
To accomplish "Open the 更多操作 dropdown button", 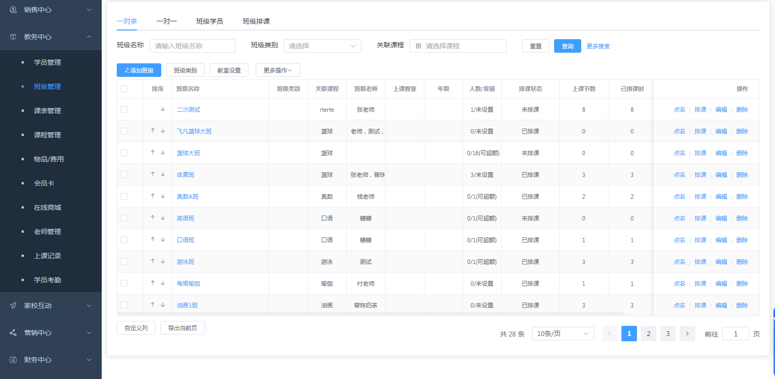I will (x=278, y=70).
